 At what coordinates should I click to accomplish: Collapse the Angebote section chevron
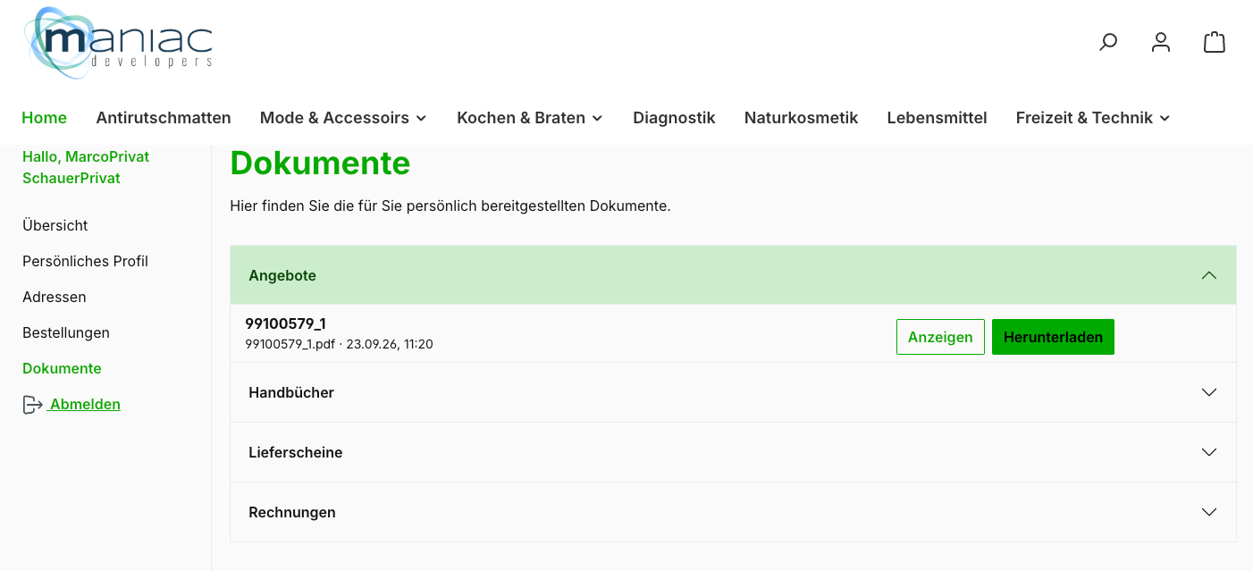[1209, 275]
